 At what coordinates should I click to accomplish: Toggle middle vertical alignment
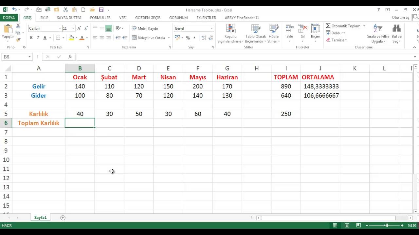point(102,28)
